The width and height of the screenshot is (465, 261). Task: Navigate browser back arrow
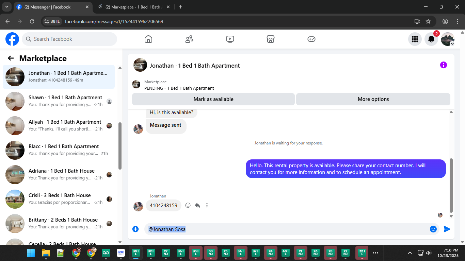point(7,21)
